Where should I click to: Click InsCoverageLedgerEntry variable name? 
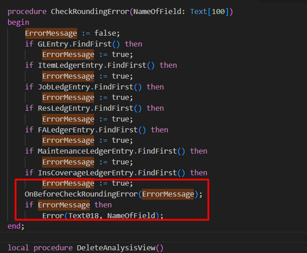pos(86,173)
